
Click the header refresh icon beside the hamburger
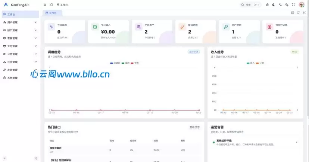pyautogui.click(x=51, y=5)
